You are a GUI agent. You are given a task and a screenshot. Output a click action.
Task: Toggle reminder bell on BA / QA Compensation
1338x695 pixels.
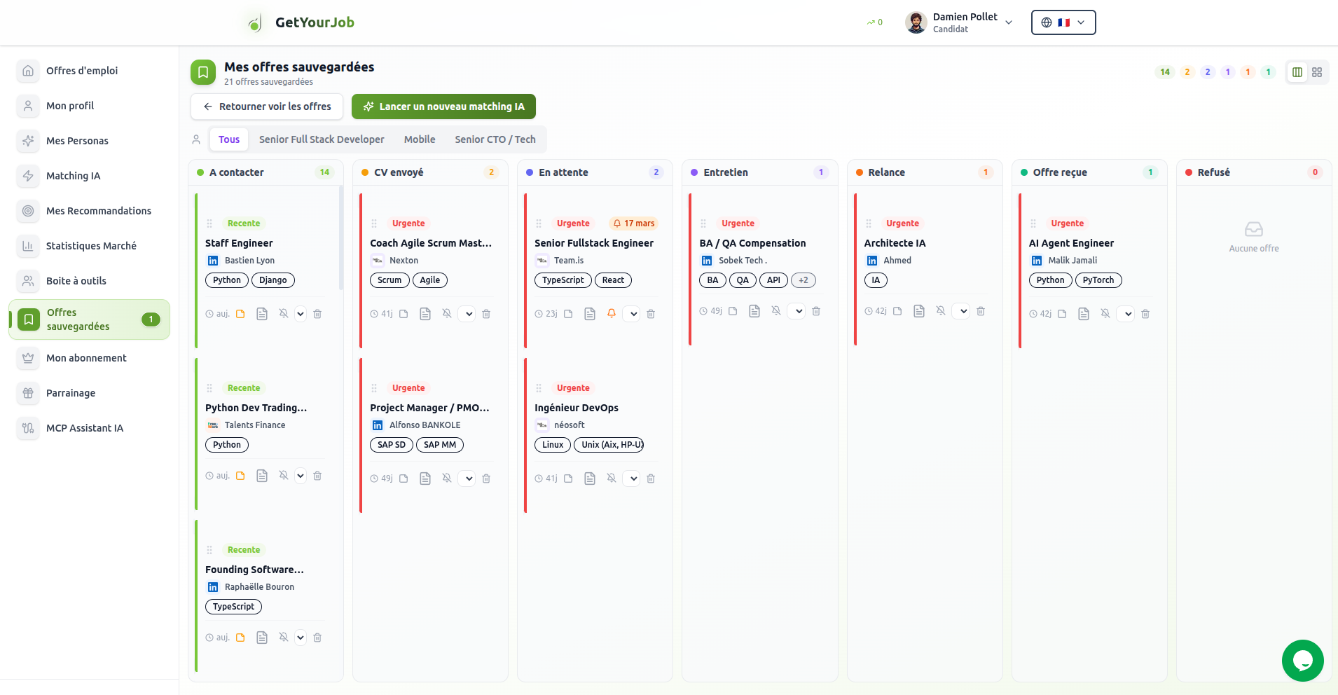click(x=776, y=311)
